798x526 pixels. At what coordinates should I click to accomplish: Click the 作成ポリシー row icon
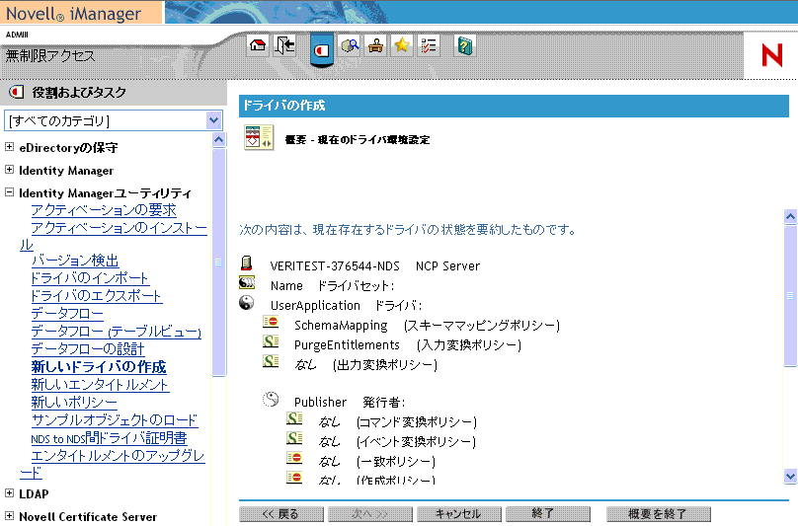[294, 478]
